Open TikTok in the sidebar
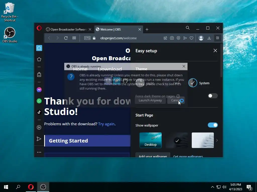 [x=39, y=112]
